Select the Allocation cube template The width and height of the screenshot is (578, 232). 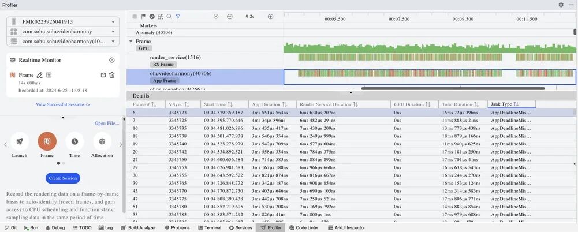coord(102,141)
